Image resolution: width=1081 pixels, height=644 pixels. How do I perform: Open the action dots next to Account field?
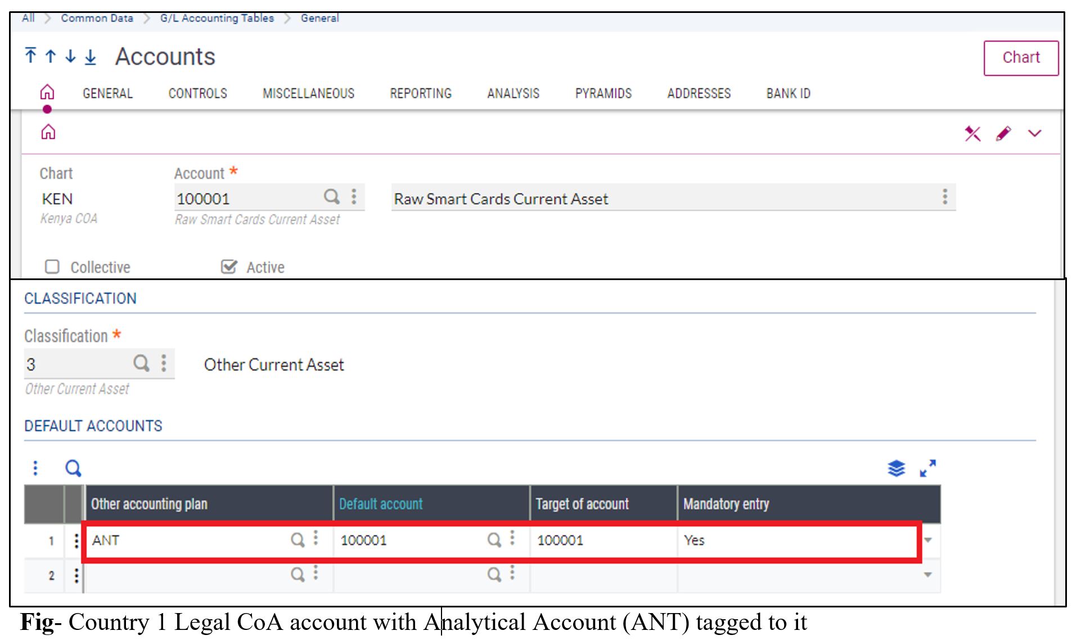point(354,197)
